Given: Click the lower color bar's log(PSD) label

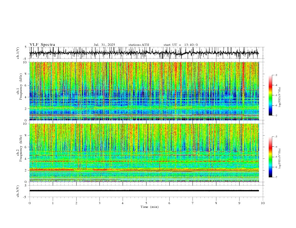Looking at the screenshot, I should [280, 159].
